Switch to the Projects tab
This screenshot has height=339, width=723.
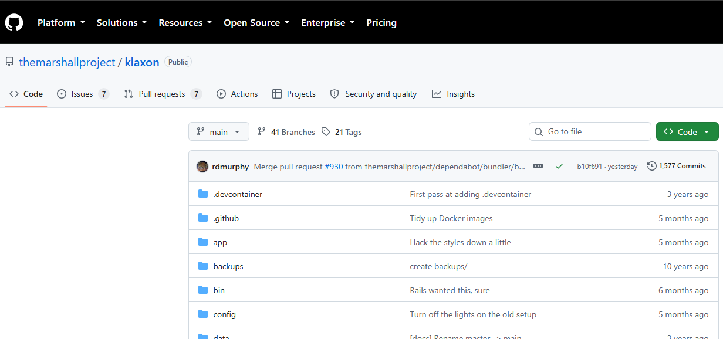(294, 94)
